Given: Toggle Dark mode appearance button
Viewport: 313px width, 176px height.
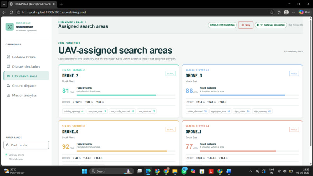Looking at the screenshot, I should pyautogui.click(x=26, y=145).
